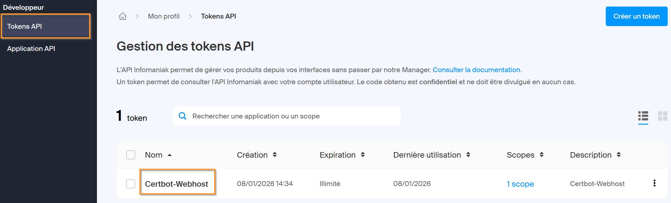The image size is (671, 203).
Task: Click the Gestion des tokens API heading
Action: (x=185, y=46)
